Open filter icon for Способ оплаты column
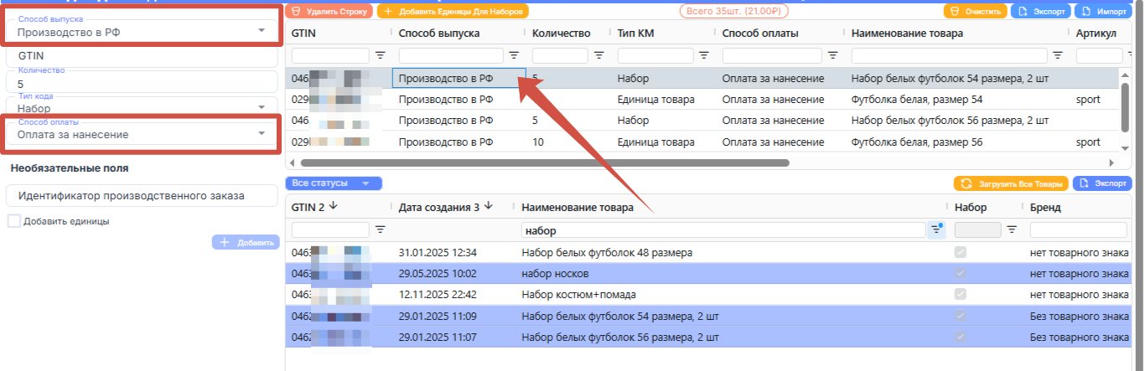 click(832, 55)
